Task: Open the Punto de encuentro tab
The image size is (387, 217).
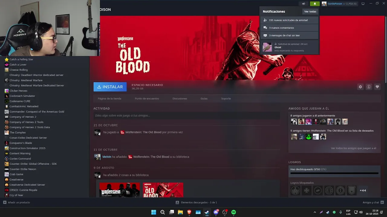Action: (147, 99)
